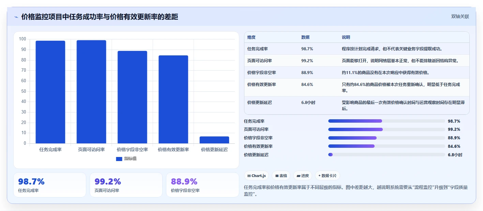Select the 表格 chip
This screenshot has height=211, width=483.
281,176
